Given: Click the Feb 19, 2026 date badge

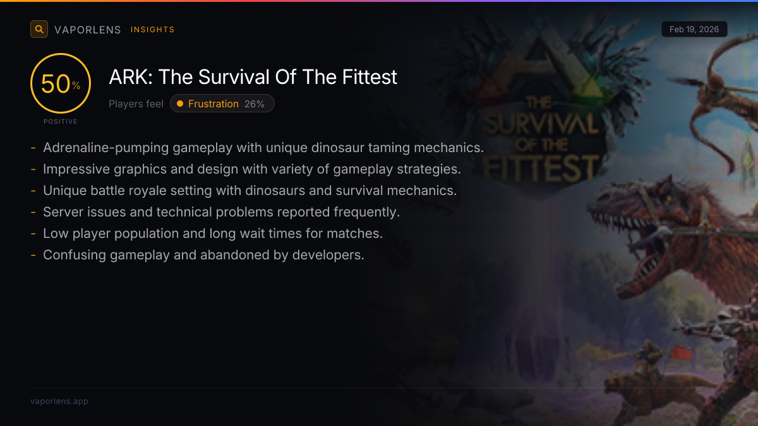Looking at the screenshot, I should point(694,29).
